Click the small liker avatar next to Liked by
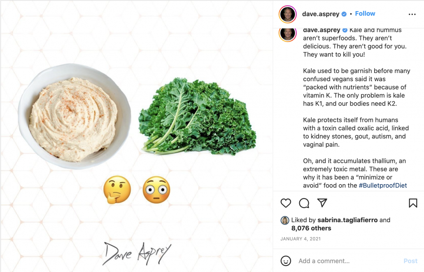 [x=285, y=220]
